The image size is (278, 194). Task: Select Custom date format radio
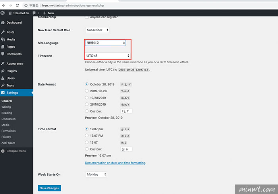click(87, 111)
